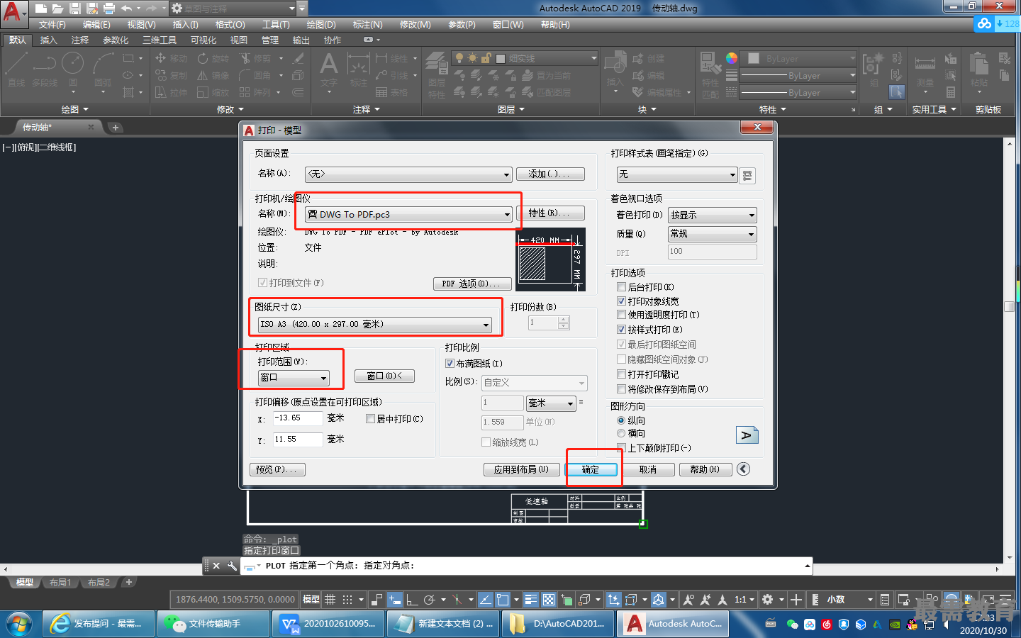This screenshot has width=1021, height=638.
Task: Open the plot range (打印范围) Window dropdown
Action: 294,377
